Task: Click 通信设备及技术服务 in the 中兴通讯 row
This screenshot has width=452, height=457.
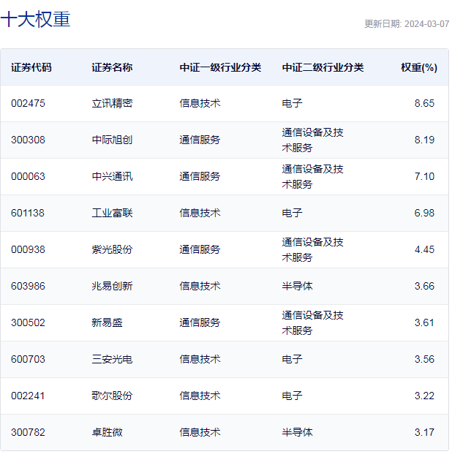Action: pyautogui.click(x=312, y=176)
